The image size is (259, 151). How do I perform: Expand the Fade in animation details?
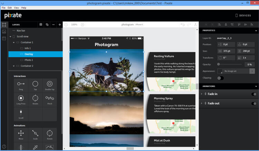point(202,94)
